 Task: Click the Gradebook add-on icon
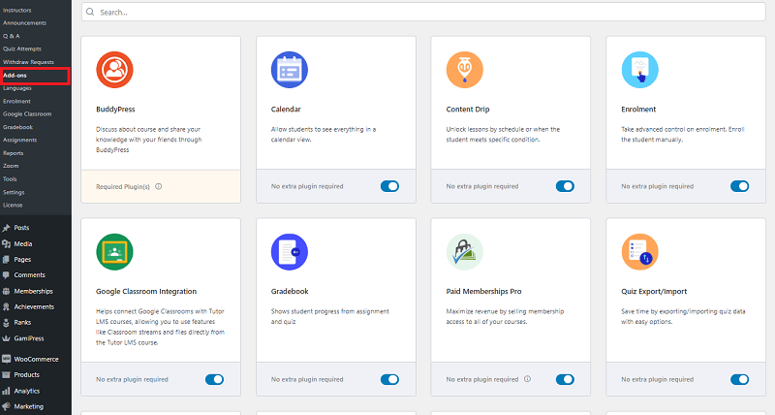click(290, 252)
